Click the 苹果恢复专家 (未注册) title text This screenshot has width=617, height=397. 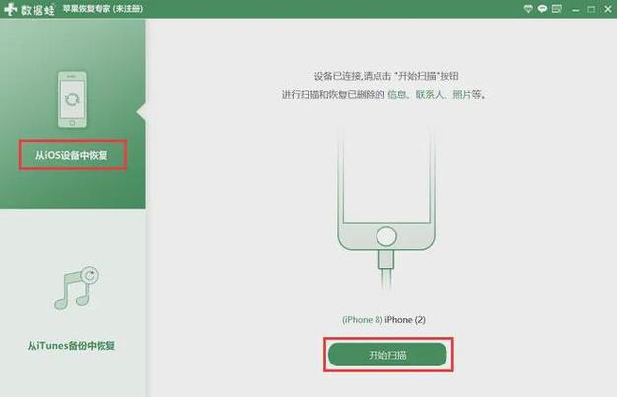(103, 9)
